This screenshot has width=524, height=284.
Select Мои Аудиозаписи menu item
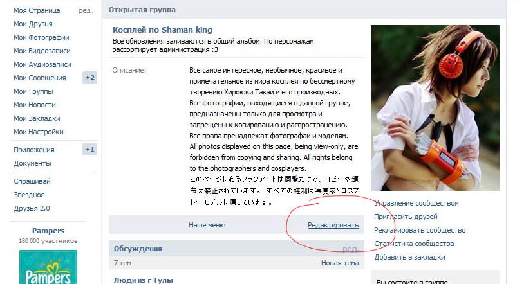[42, 64]
